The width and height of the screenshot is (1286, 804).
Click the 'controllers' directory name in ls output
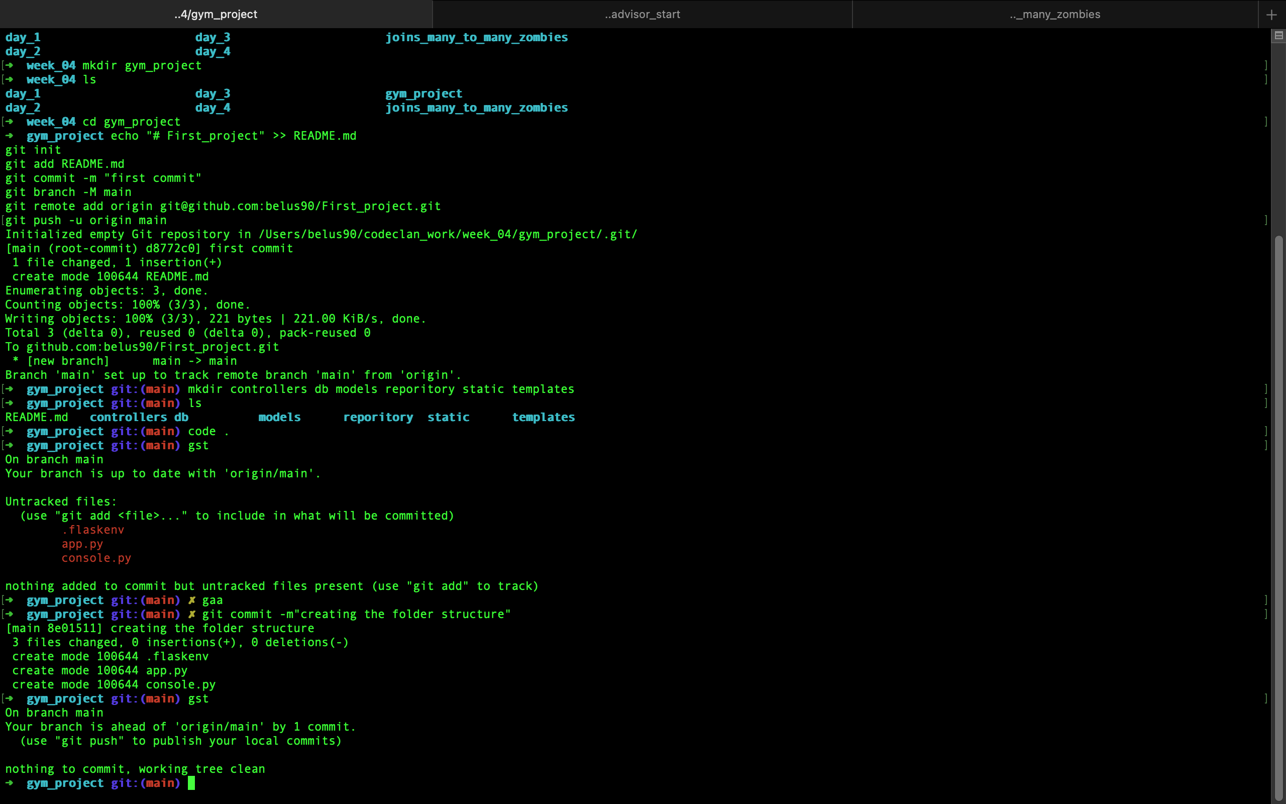coord(128,418)
